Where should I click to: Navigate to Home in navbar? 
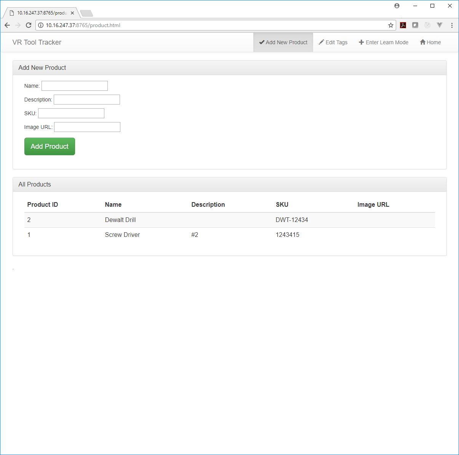point(430,42)
